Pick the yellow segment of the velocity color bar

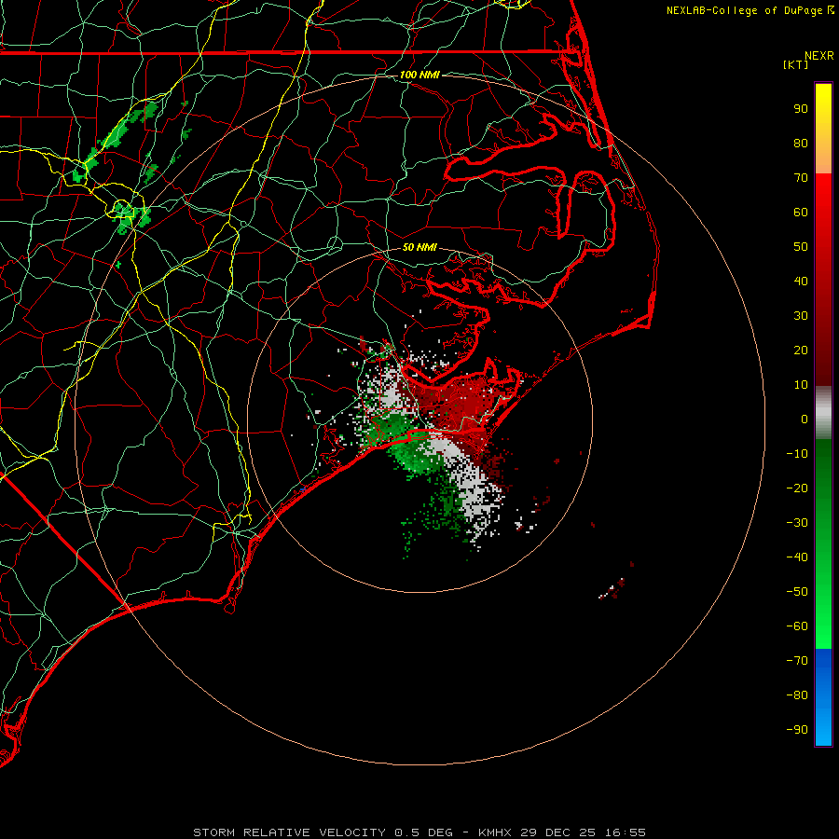pos(823,129)
